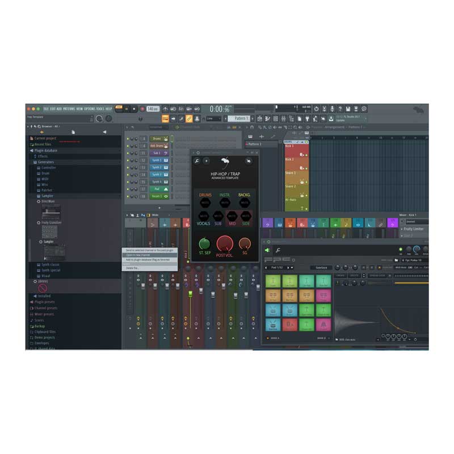Click the 140 tempo display
Viewport: 454px width, 454px height.
click(153, 109)
